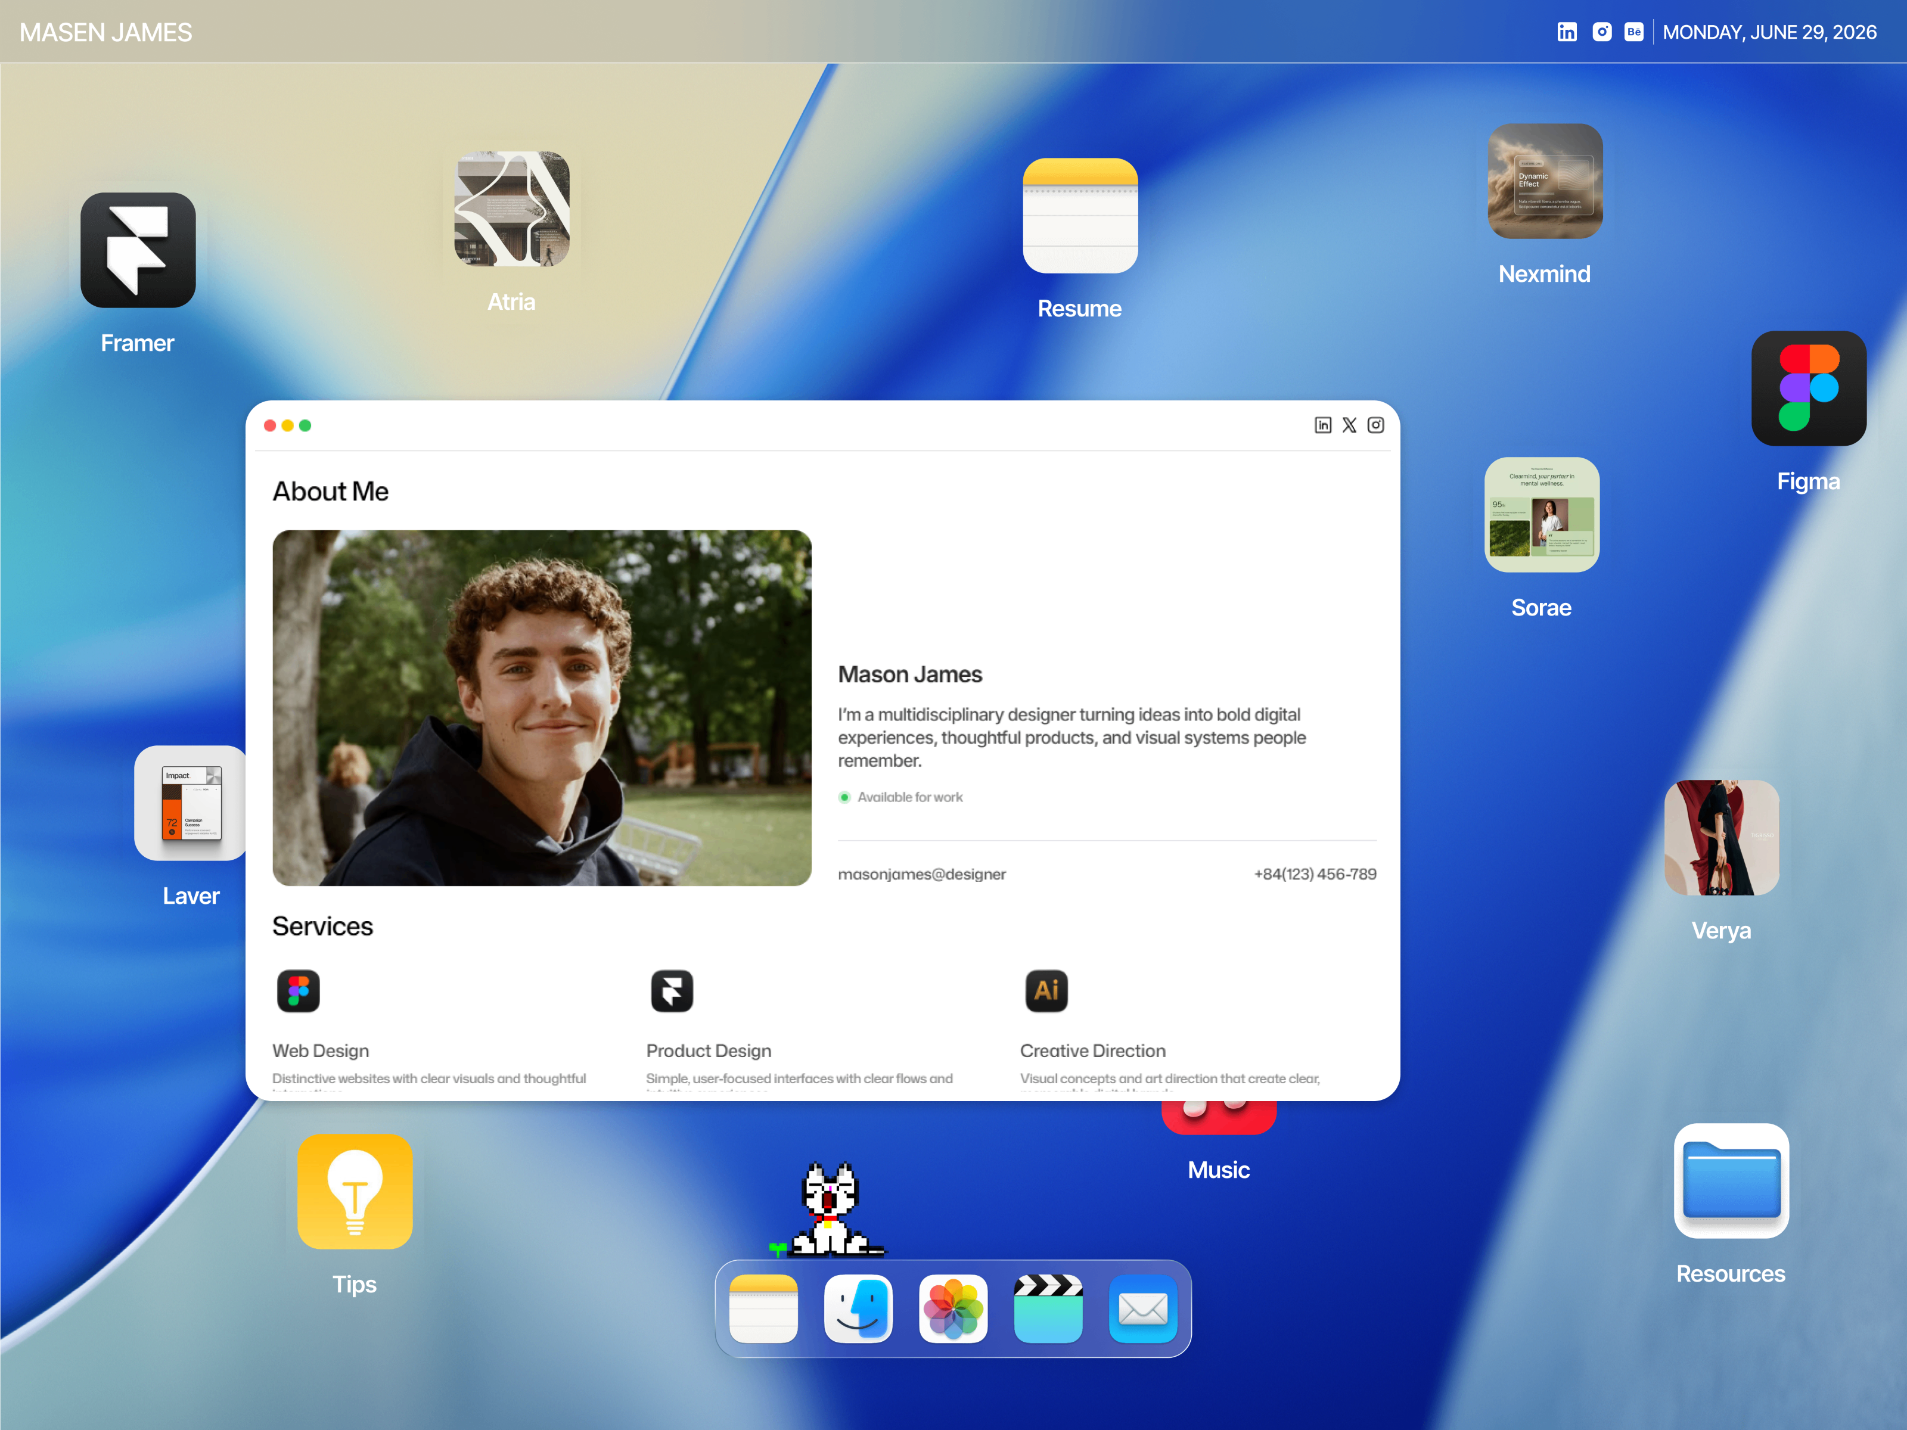Open the Resources folder icon

click(1731, 1181)
